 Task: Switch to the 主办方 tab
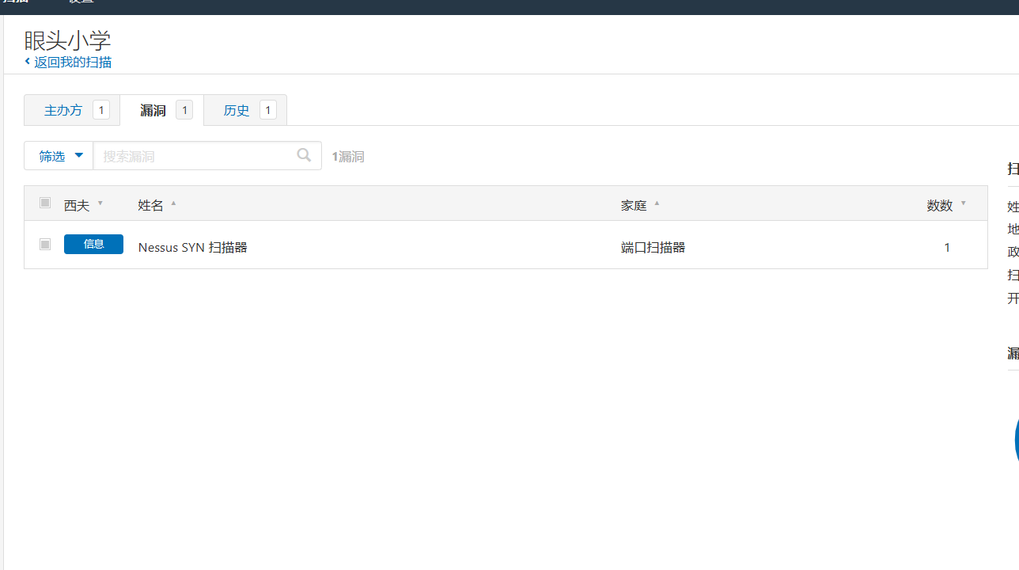pyautogui.click(x=63, y=110)
